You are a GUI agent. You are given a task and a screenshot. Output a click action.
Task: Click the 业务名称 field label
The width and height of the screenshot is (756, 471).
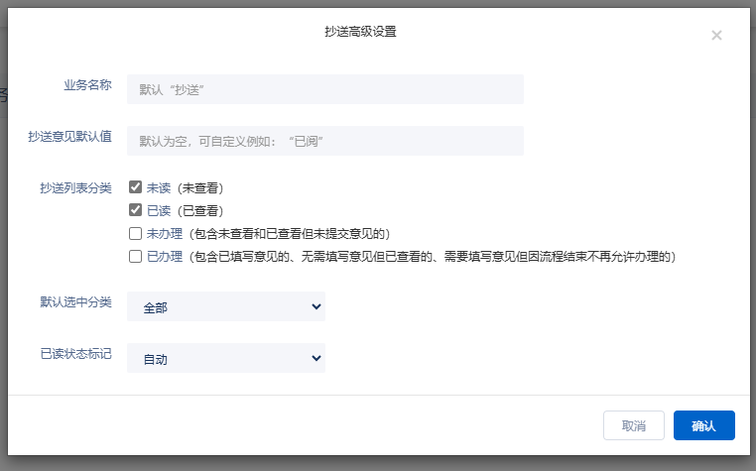tap(87, 85)
